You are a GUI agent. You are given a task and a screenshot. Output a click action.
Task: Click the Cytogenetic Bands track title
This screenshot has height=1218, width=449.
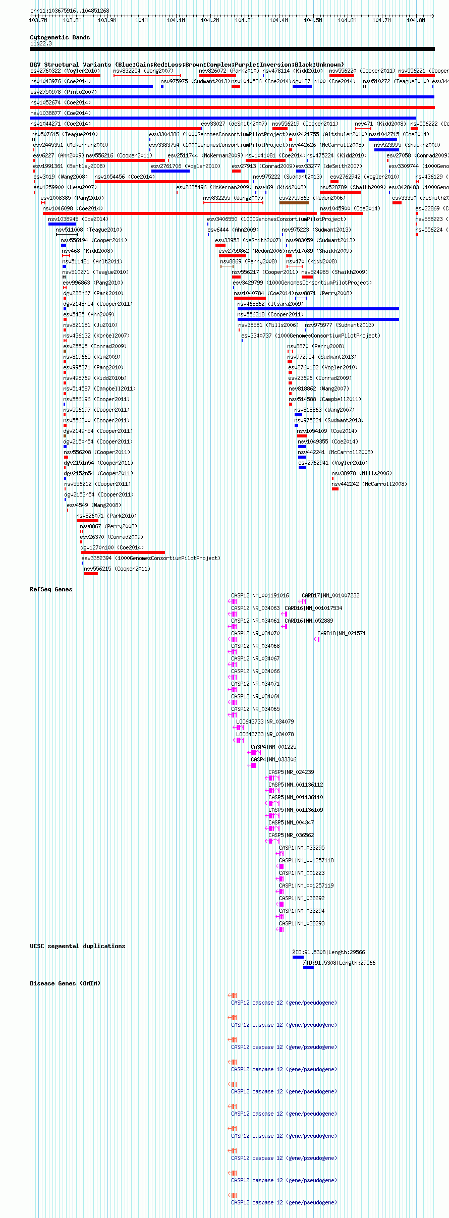(x=60, y=37)
